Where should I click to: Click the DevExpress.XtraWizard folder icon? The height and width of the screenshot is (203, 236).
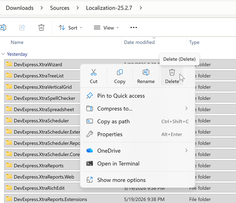9,64
